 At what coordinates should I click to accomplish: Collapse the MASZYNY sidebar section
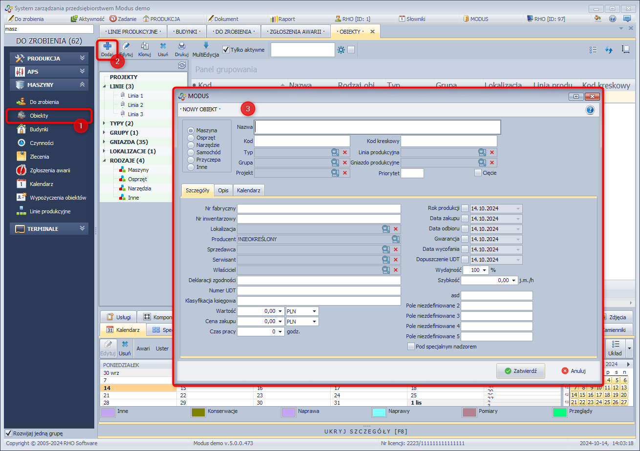[x=82, y=84]
